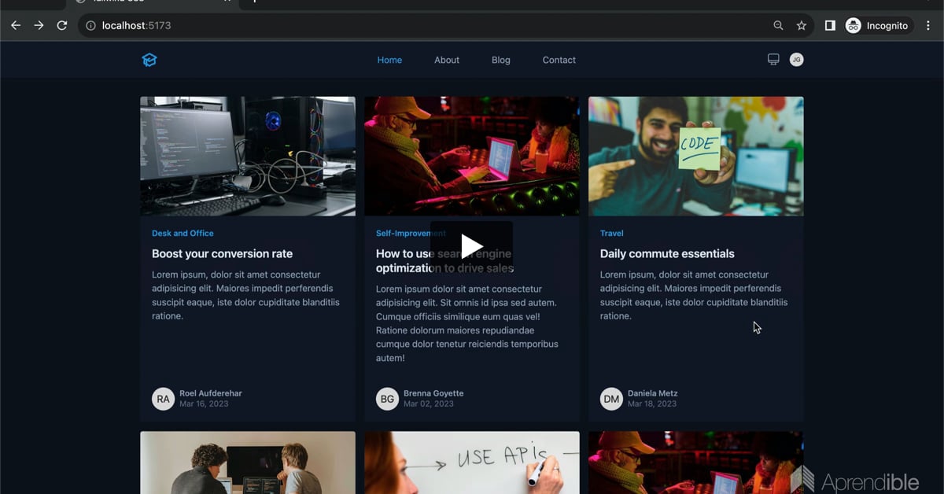944x494 pixels.
Task: Click the CODE sticky note thumbnail
Action: click(x=696, y=156)
